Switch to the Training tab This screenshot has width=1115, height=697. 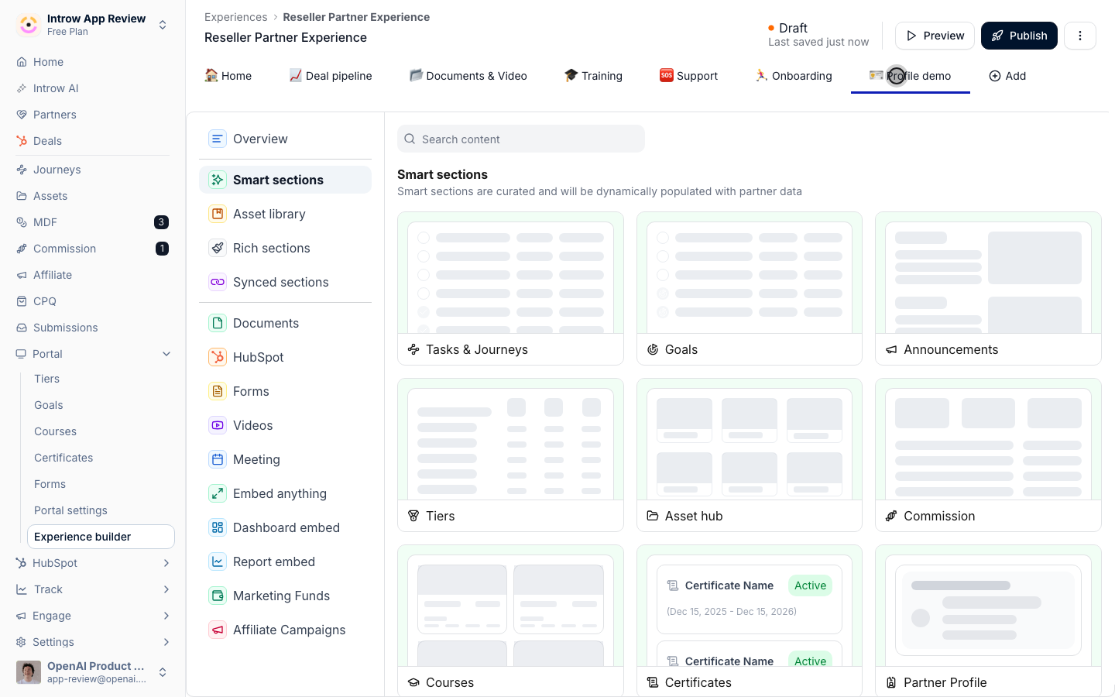click(x=593, y=76)
